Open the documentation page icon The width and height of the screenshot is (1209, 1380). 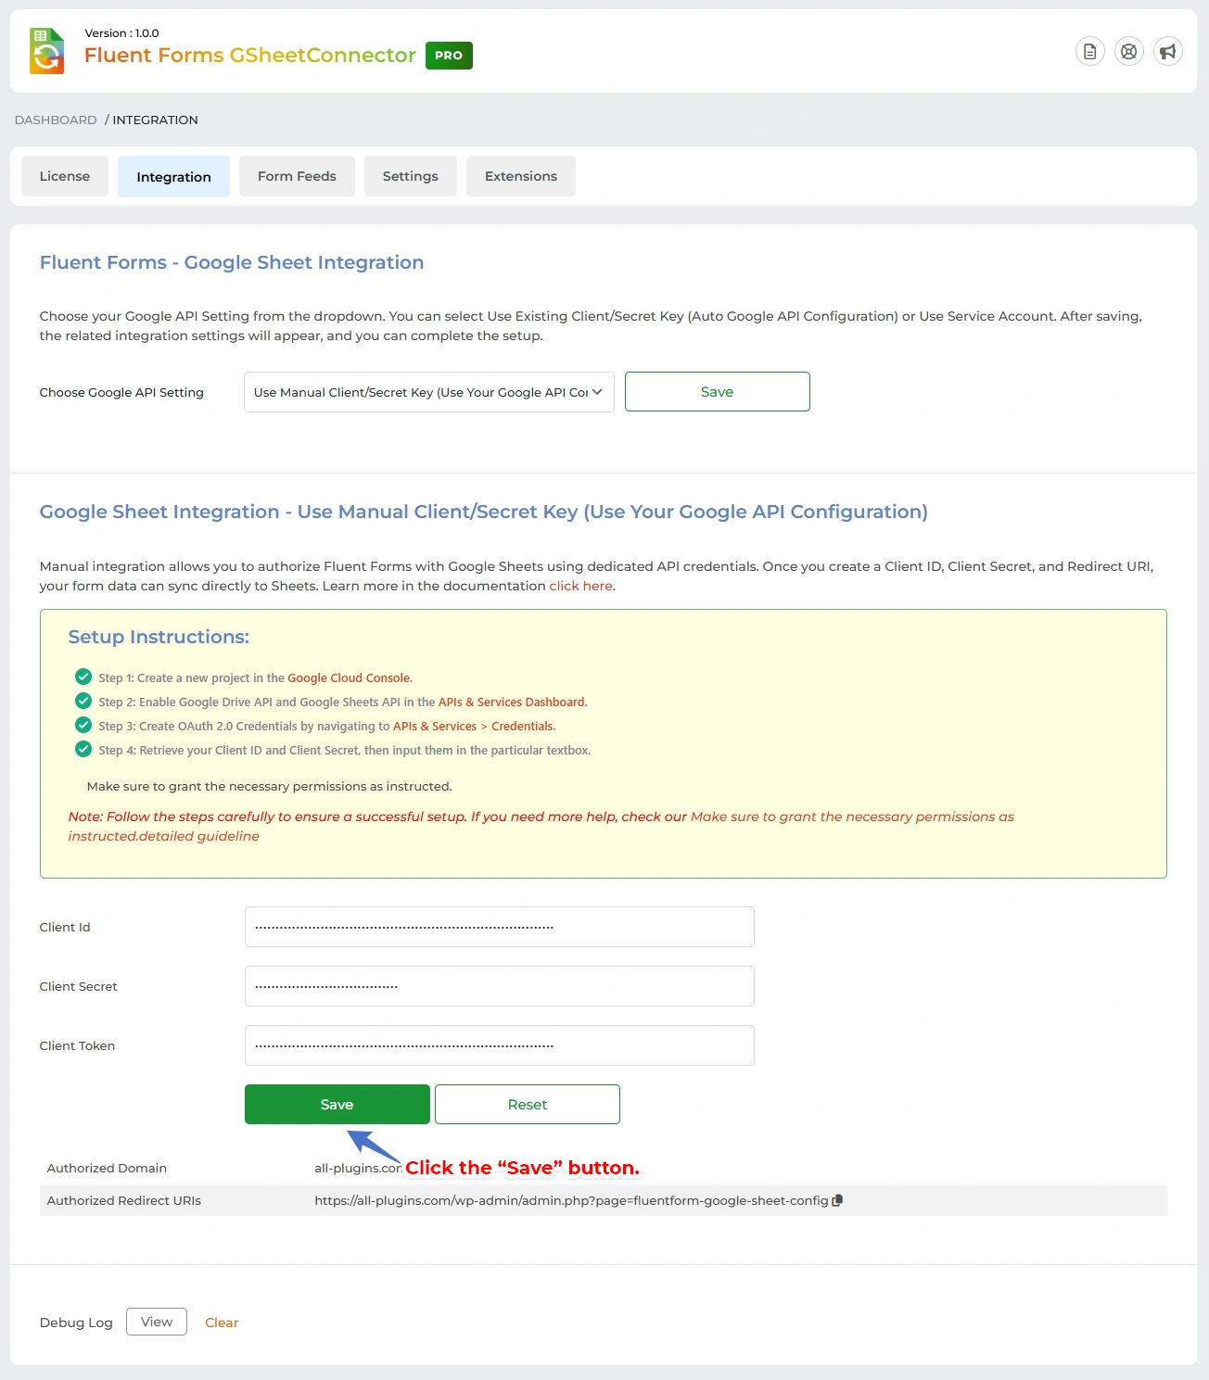pos(1090,52)
